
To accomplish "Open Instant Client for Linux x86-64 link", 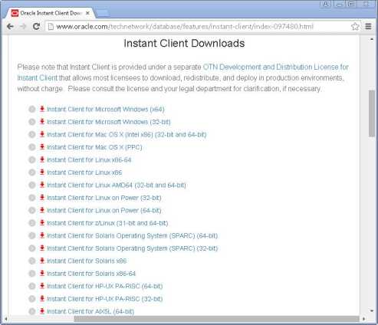I will click(89, 160).
